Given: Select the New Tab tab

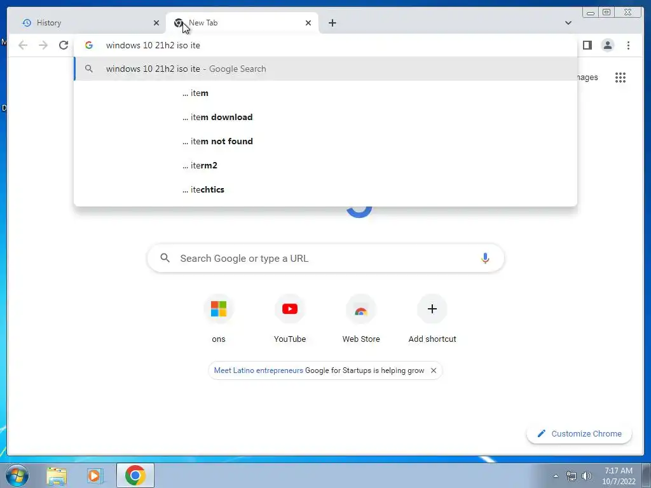Looking at the screenshot, I should 242,23.
